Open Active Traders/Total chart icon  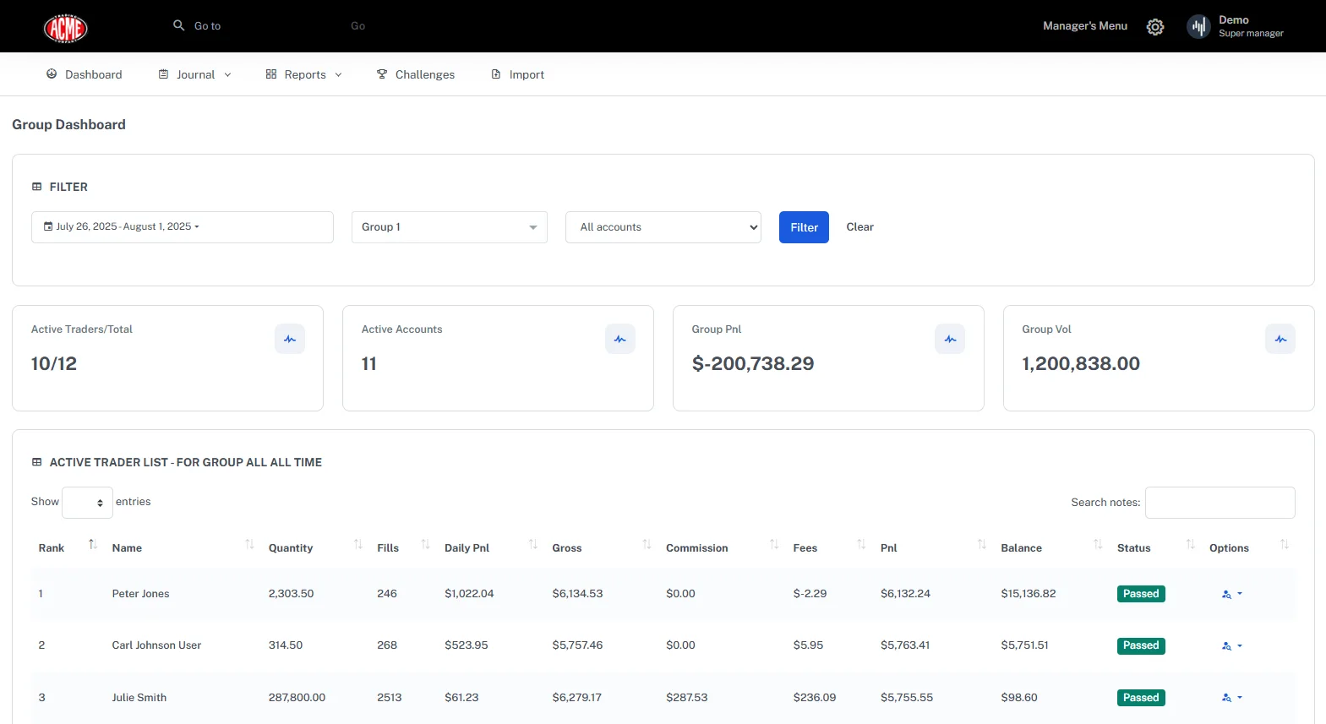tap(290, 339)
